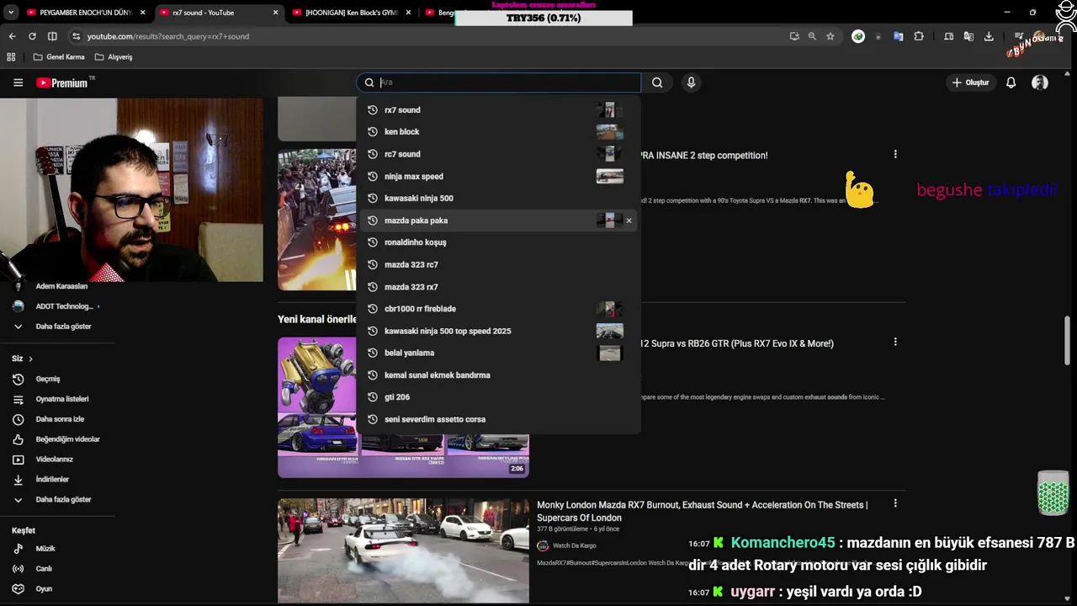Open more options for Supra vs RB26 GTR video
Viewport: 1077px width, 606px height.
(895, 343)
